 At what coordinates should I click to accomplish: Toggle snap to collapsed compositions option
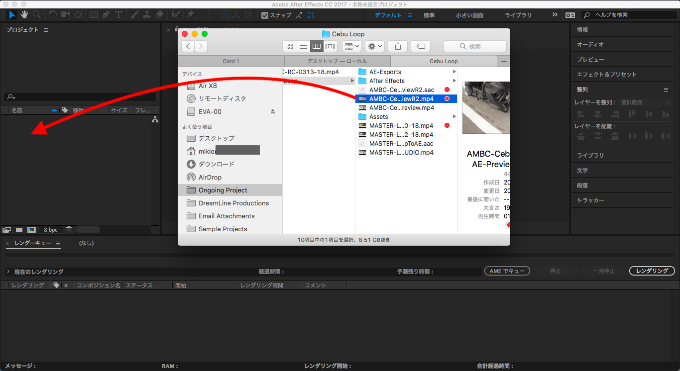click(311, 15)
